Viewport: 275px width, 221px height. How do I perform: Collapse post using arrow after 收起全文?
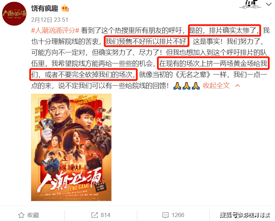click(238, 86)
